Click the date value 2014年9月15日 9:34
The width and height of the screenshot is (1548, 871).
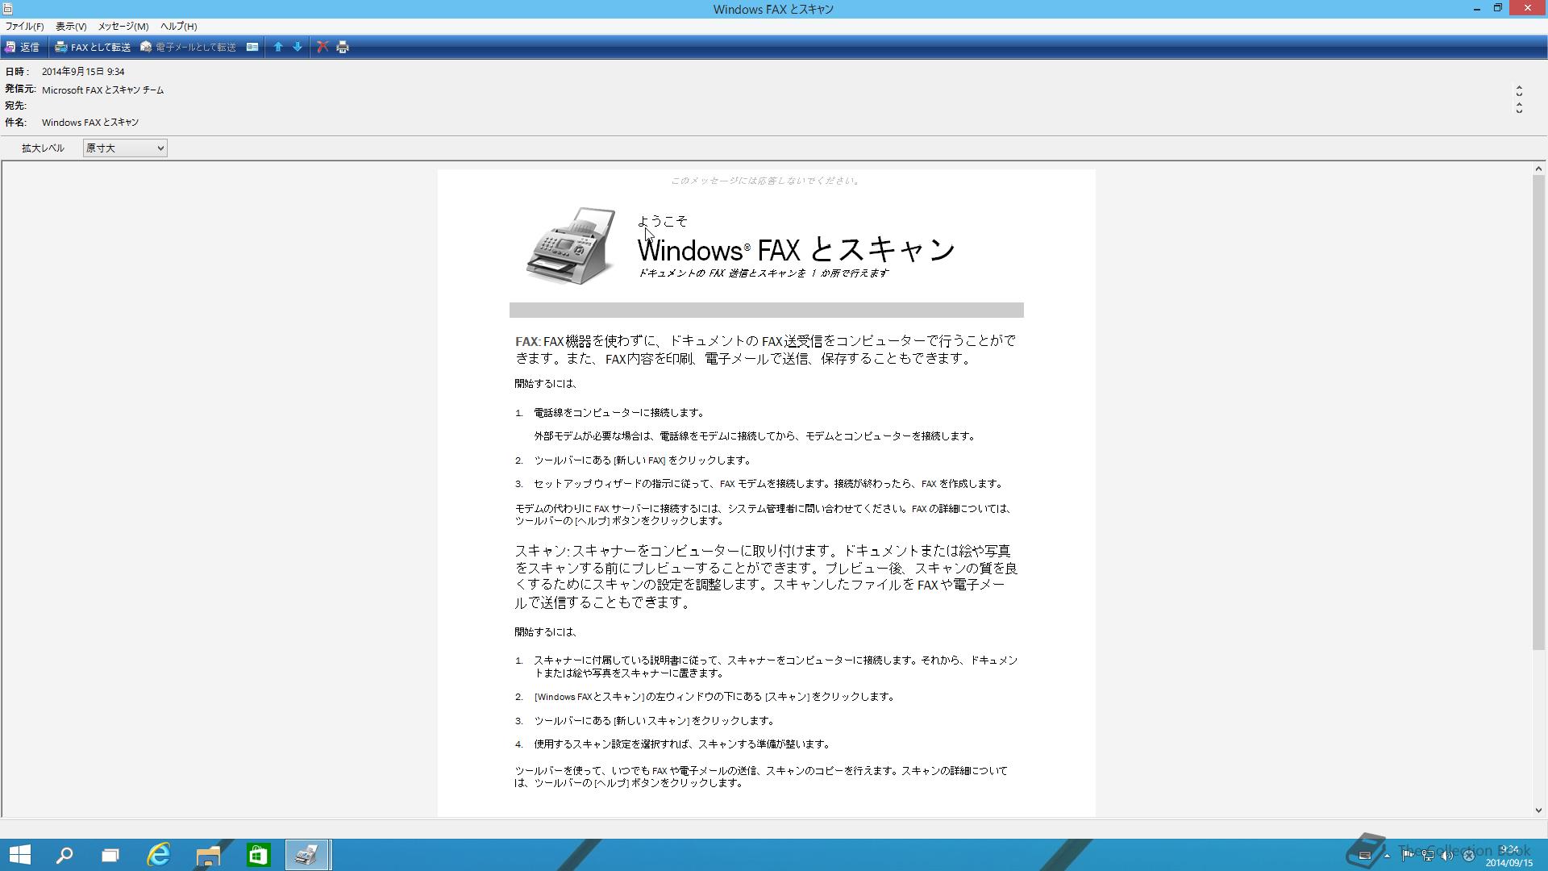click(x=83, y=72)
